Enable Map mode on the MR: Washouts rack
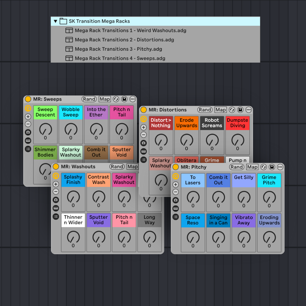 click(x=132, y=167)
